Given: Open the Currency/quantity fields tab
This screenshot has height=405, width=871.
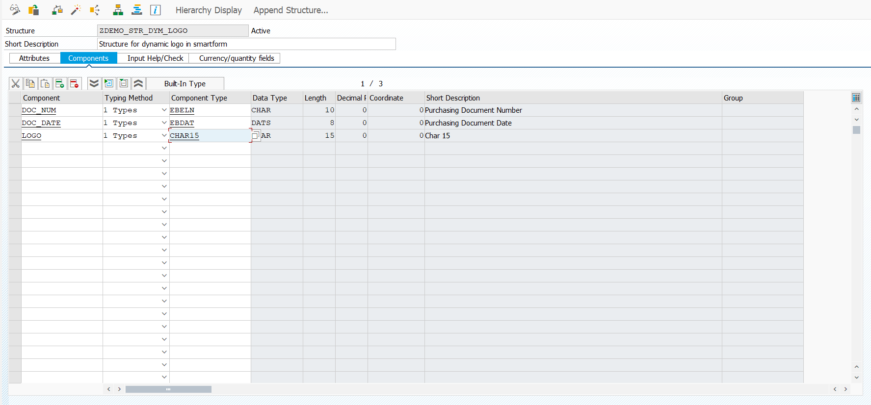Looking at the screenshot, I should pos(237,58).
